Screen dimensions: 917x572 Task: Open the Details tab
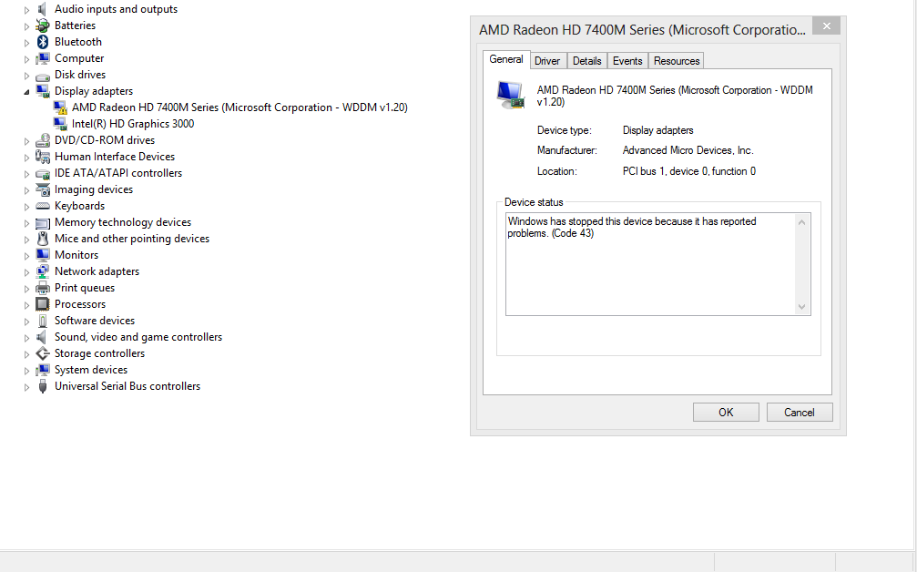click(586, 61)
